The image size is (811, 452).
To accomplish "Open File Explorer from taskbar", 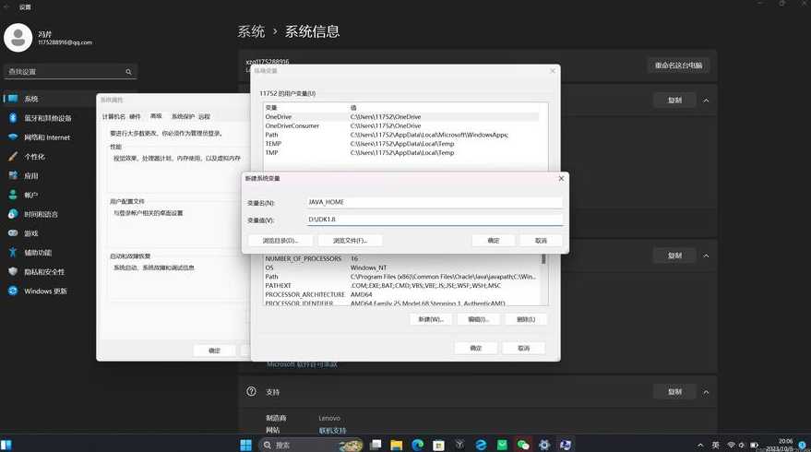I will tap(397, 445).
